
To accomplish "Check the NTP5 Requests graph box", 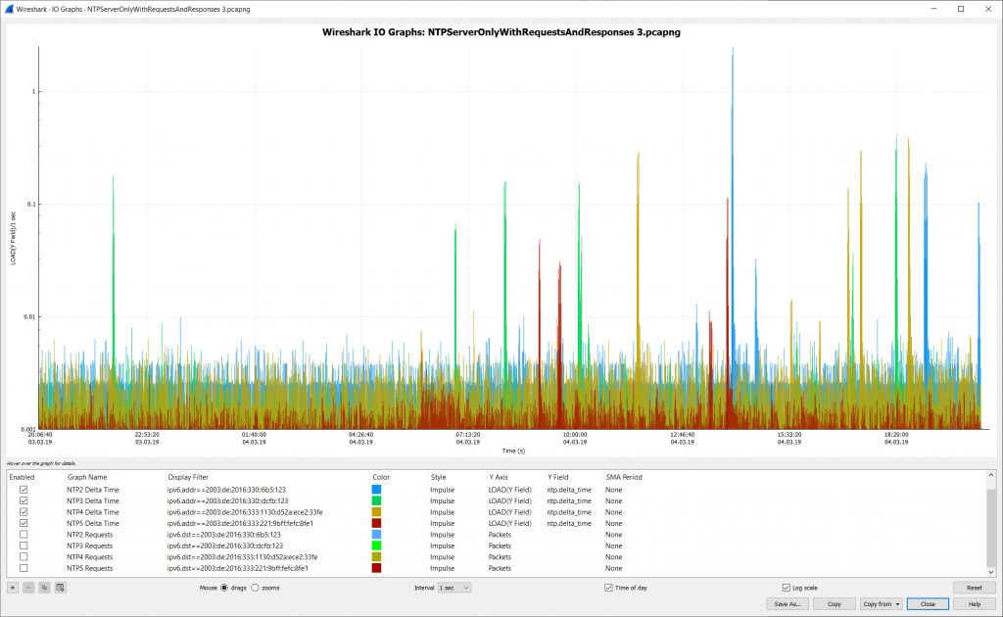I will pyautogui.click(x=24, y=568).
